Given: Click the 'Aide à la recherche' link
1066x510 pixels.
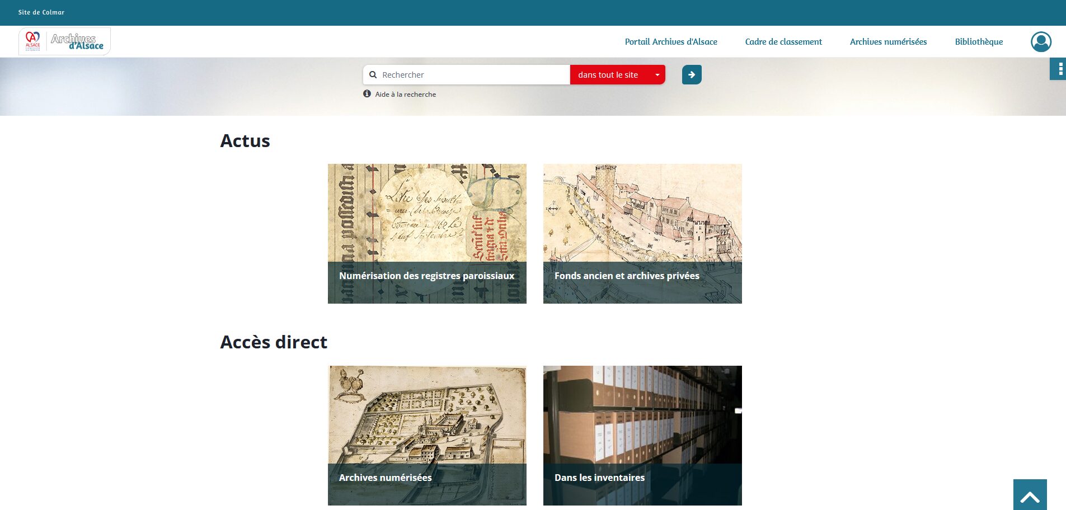Looking at the screenshot, I should 405,95.
